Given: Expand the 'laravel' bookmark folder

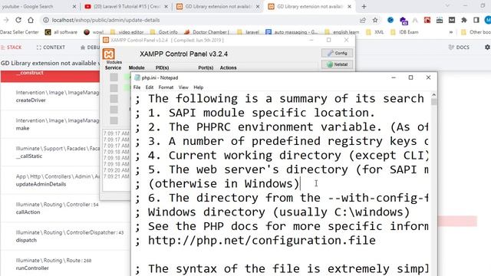Looking at the screenshot, I should (248, 32).
